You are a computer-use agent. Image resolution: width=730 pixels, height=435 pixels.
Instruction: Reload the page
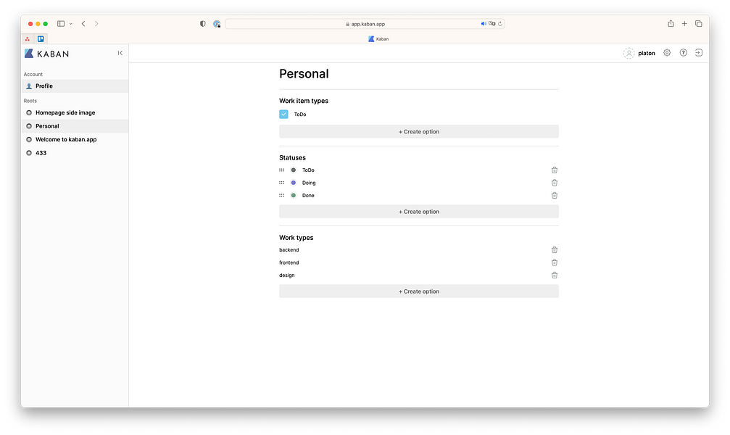pyautogui.click(x=500, y=24)
